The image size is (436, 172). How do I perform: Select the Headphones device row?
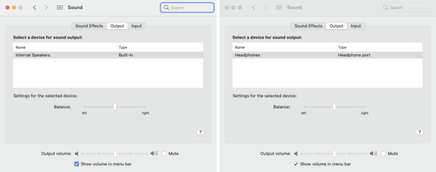click(x=327, y=55)
